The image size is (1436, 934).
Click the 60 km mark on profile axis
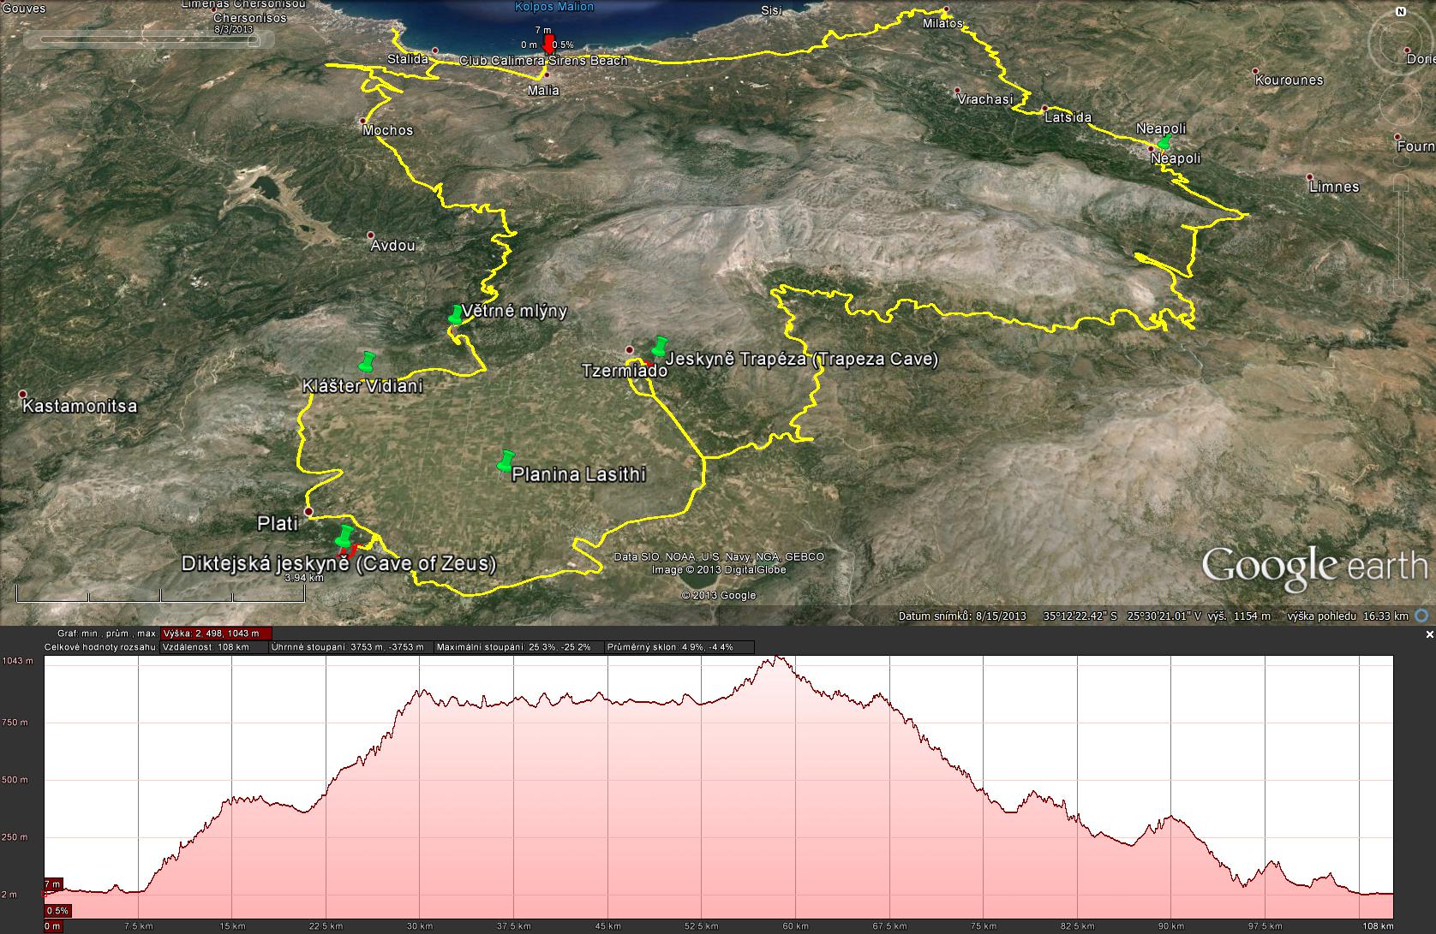(x=797, y=926)
